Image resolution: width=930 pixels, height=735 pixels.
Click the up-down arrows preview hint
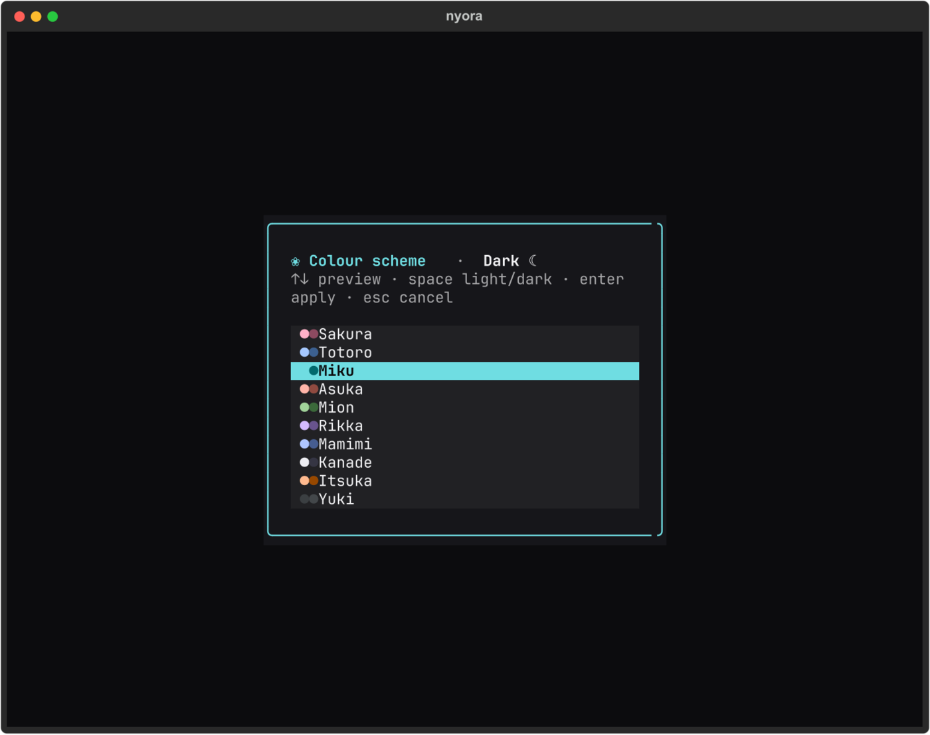click(336, 280)
